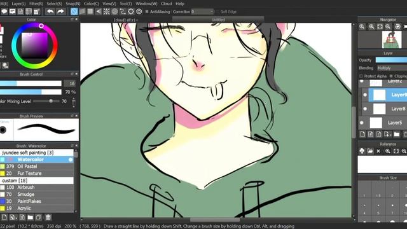
Task: Open the Cloud menu
Action: pos(167,4)
